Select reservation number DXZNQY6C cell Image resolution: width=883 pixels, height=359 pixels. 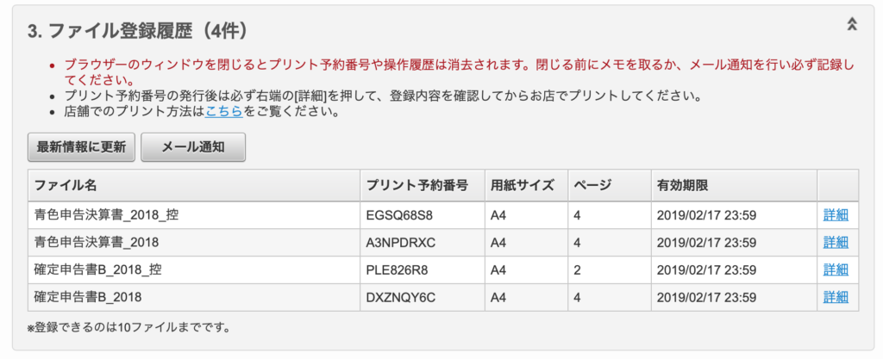click(x=400, y=297)
